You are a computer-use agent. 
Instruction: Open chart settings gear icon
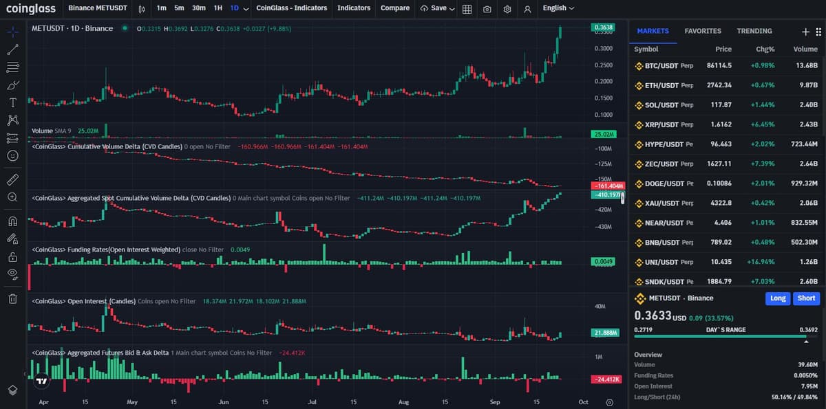pos(507,9)
